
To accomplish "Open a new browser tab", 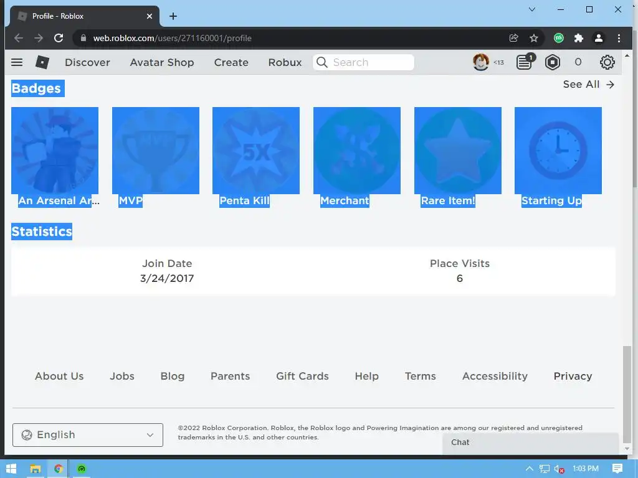I will pos(173,16).
